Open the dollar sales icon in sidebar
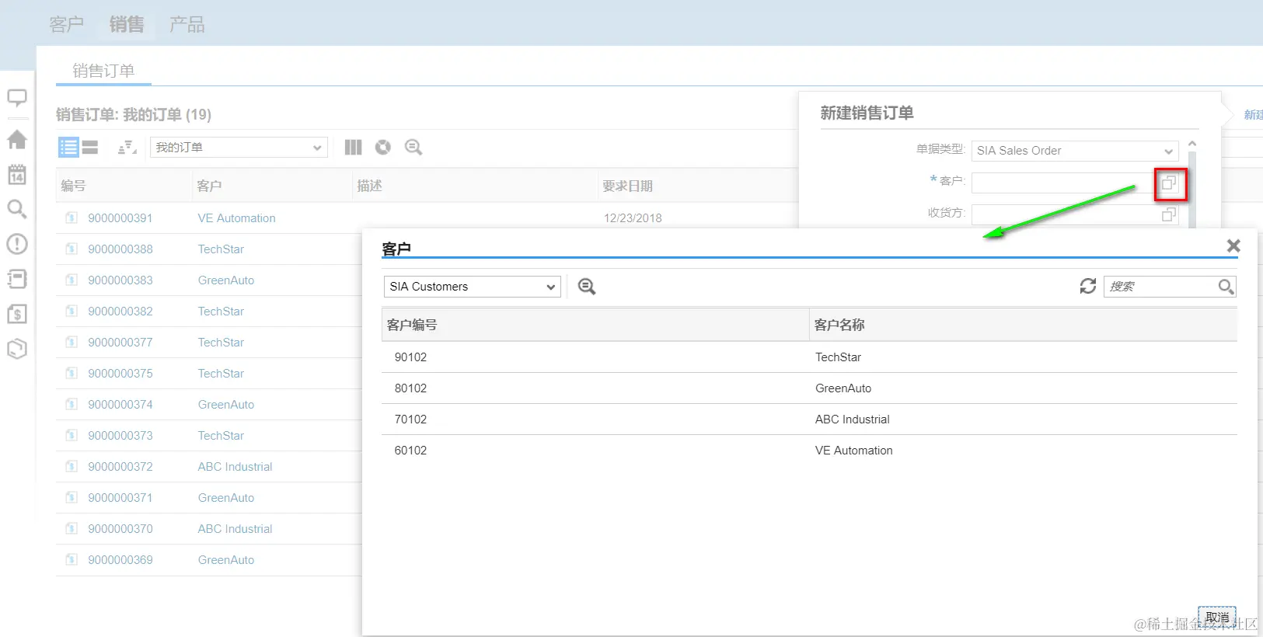The image size is (1263, 637). coord(17,314)
